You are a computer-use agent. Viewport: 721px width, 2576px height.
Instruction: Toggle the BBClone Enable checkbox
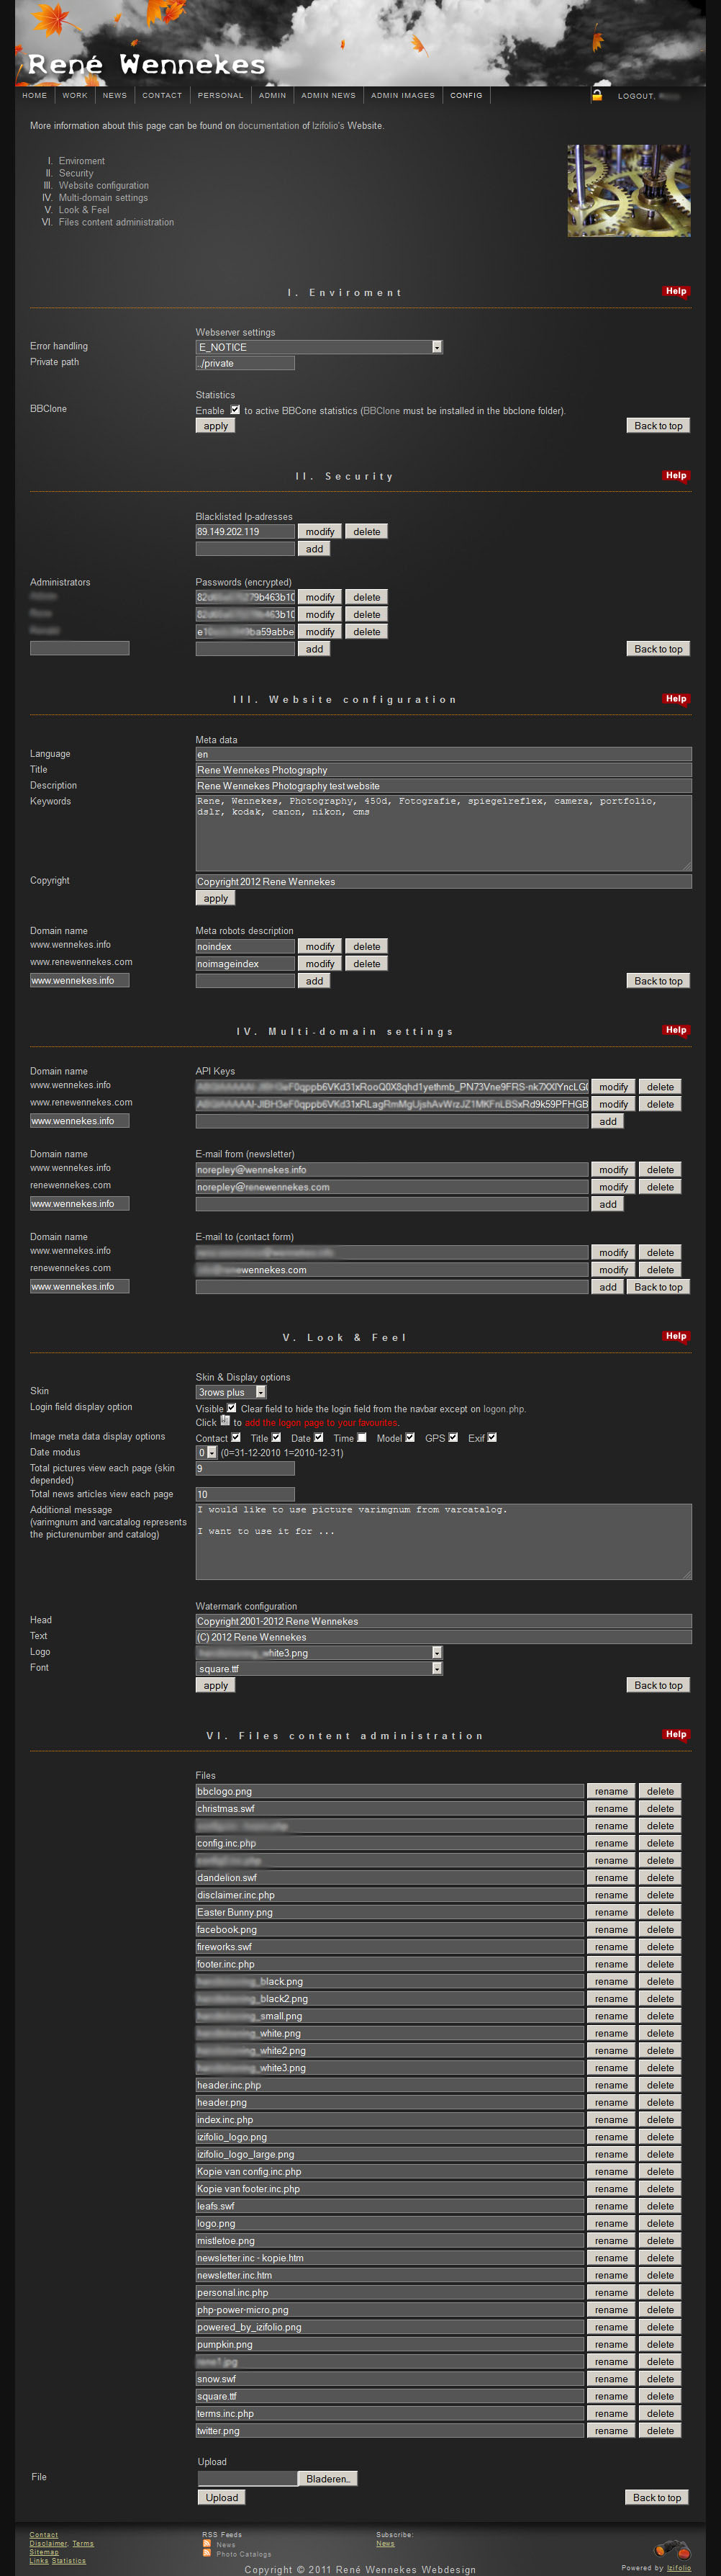tap(235, 410)
